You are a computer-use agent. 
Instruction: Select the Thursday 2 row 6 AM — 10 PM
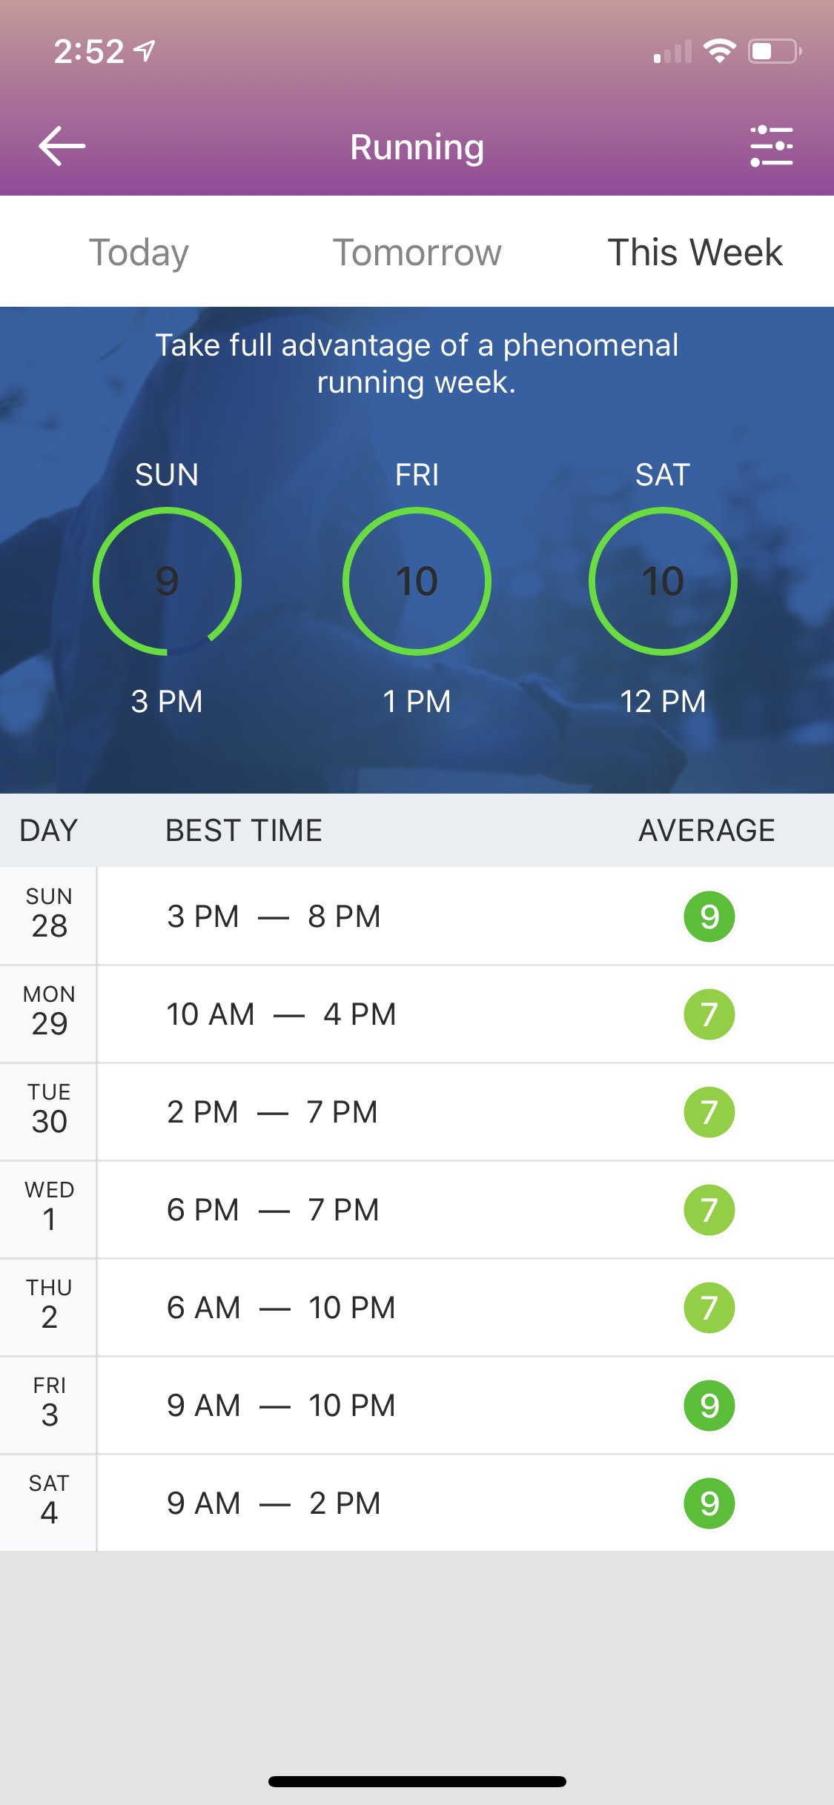417,1308
